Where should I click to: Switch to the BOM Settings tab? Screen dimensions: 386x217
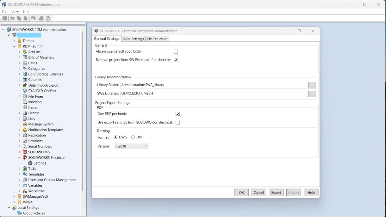[133, 39]
